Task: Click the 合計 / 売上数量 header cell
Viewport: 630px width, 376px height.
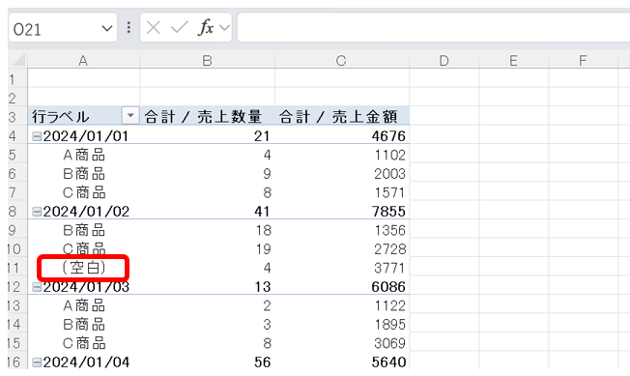Action: (208, 116)
